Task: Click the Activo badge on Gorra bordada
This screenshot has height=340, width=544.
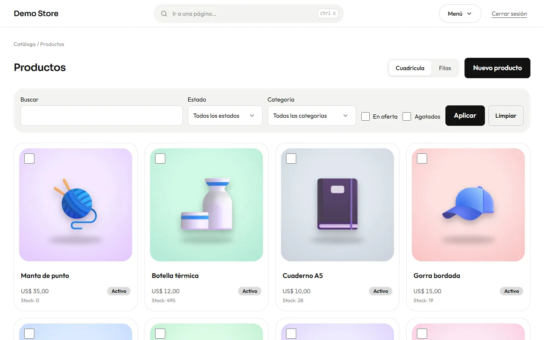Action: pyautogui.click(x=512, y=291)
